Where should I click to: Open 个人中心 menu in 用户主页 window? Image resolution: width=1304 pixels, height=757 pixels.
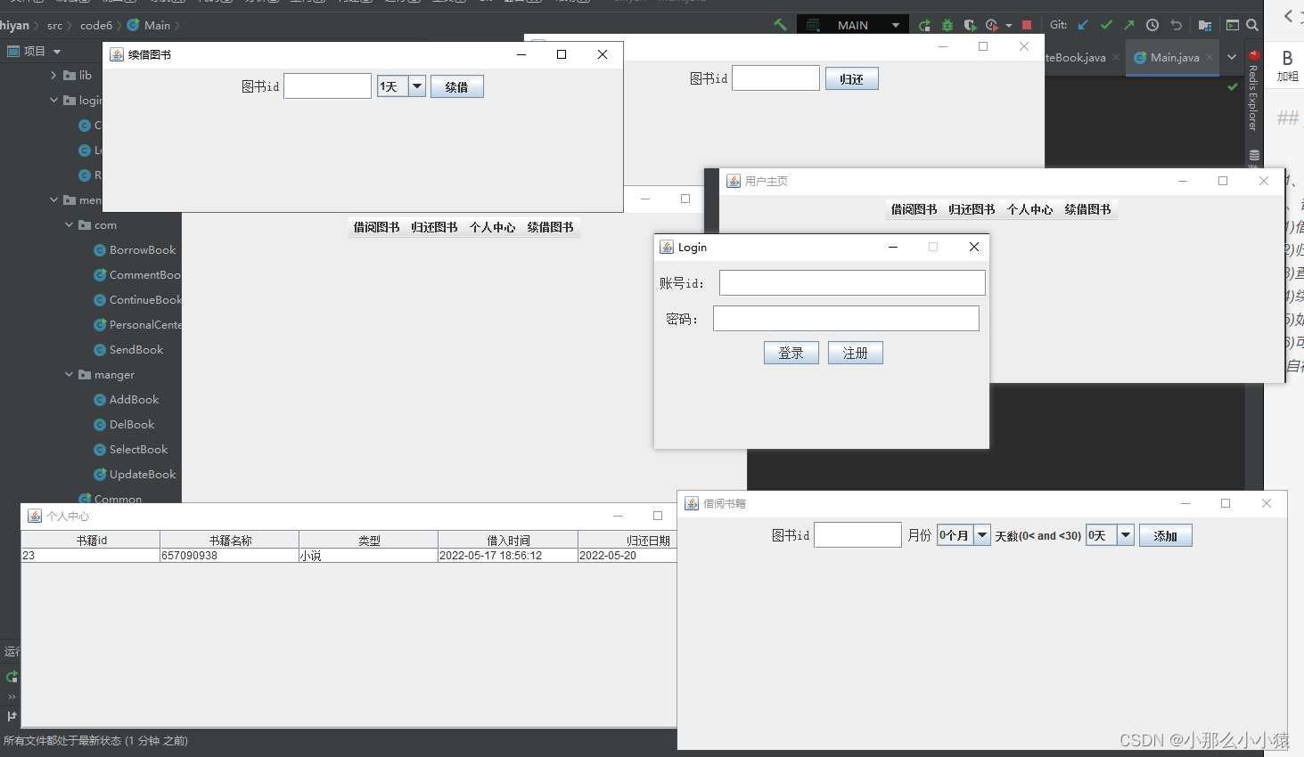1029,209
